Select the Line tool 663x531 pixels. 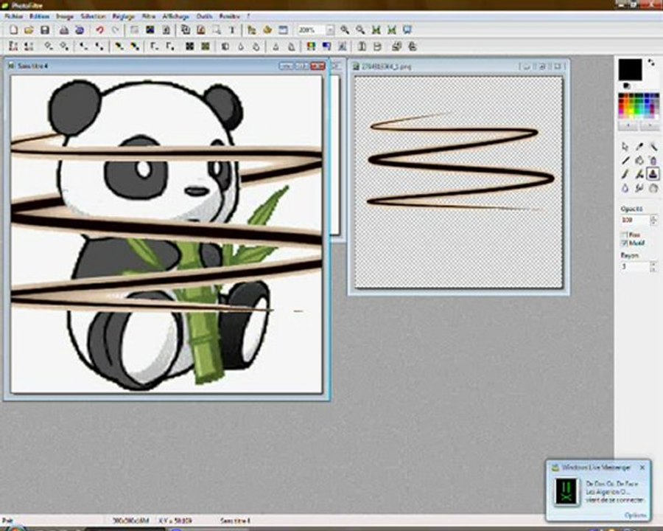coord(625,161)
